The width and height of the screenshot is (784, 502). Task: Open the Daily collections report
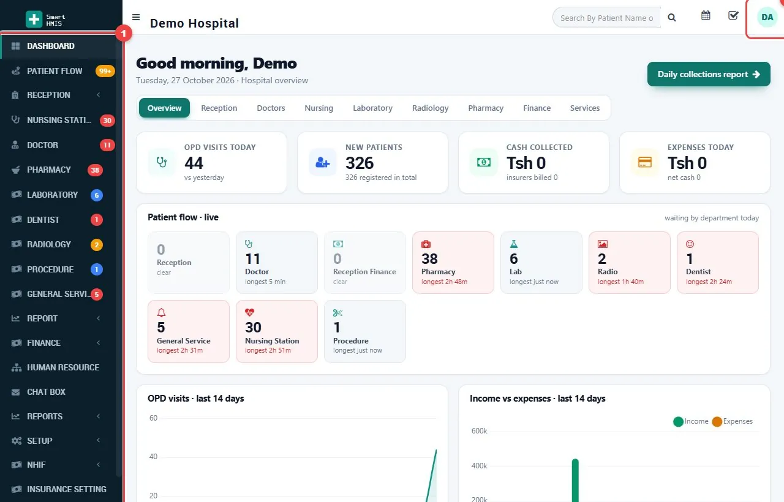pyautogui.click(x=709, y=74)
